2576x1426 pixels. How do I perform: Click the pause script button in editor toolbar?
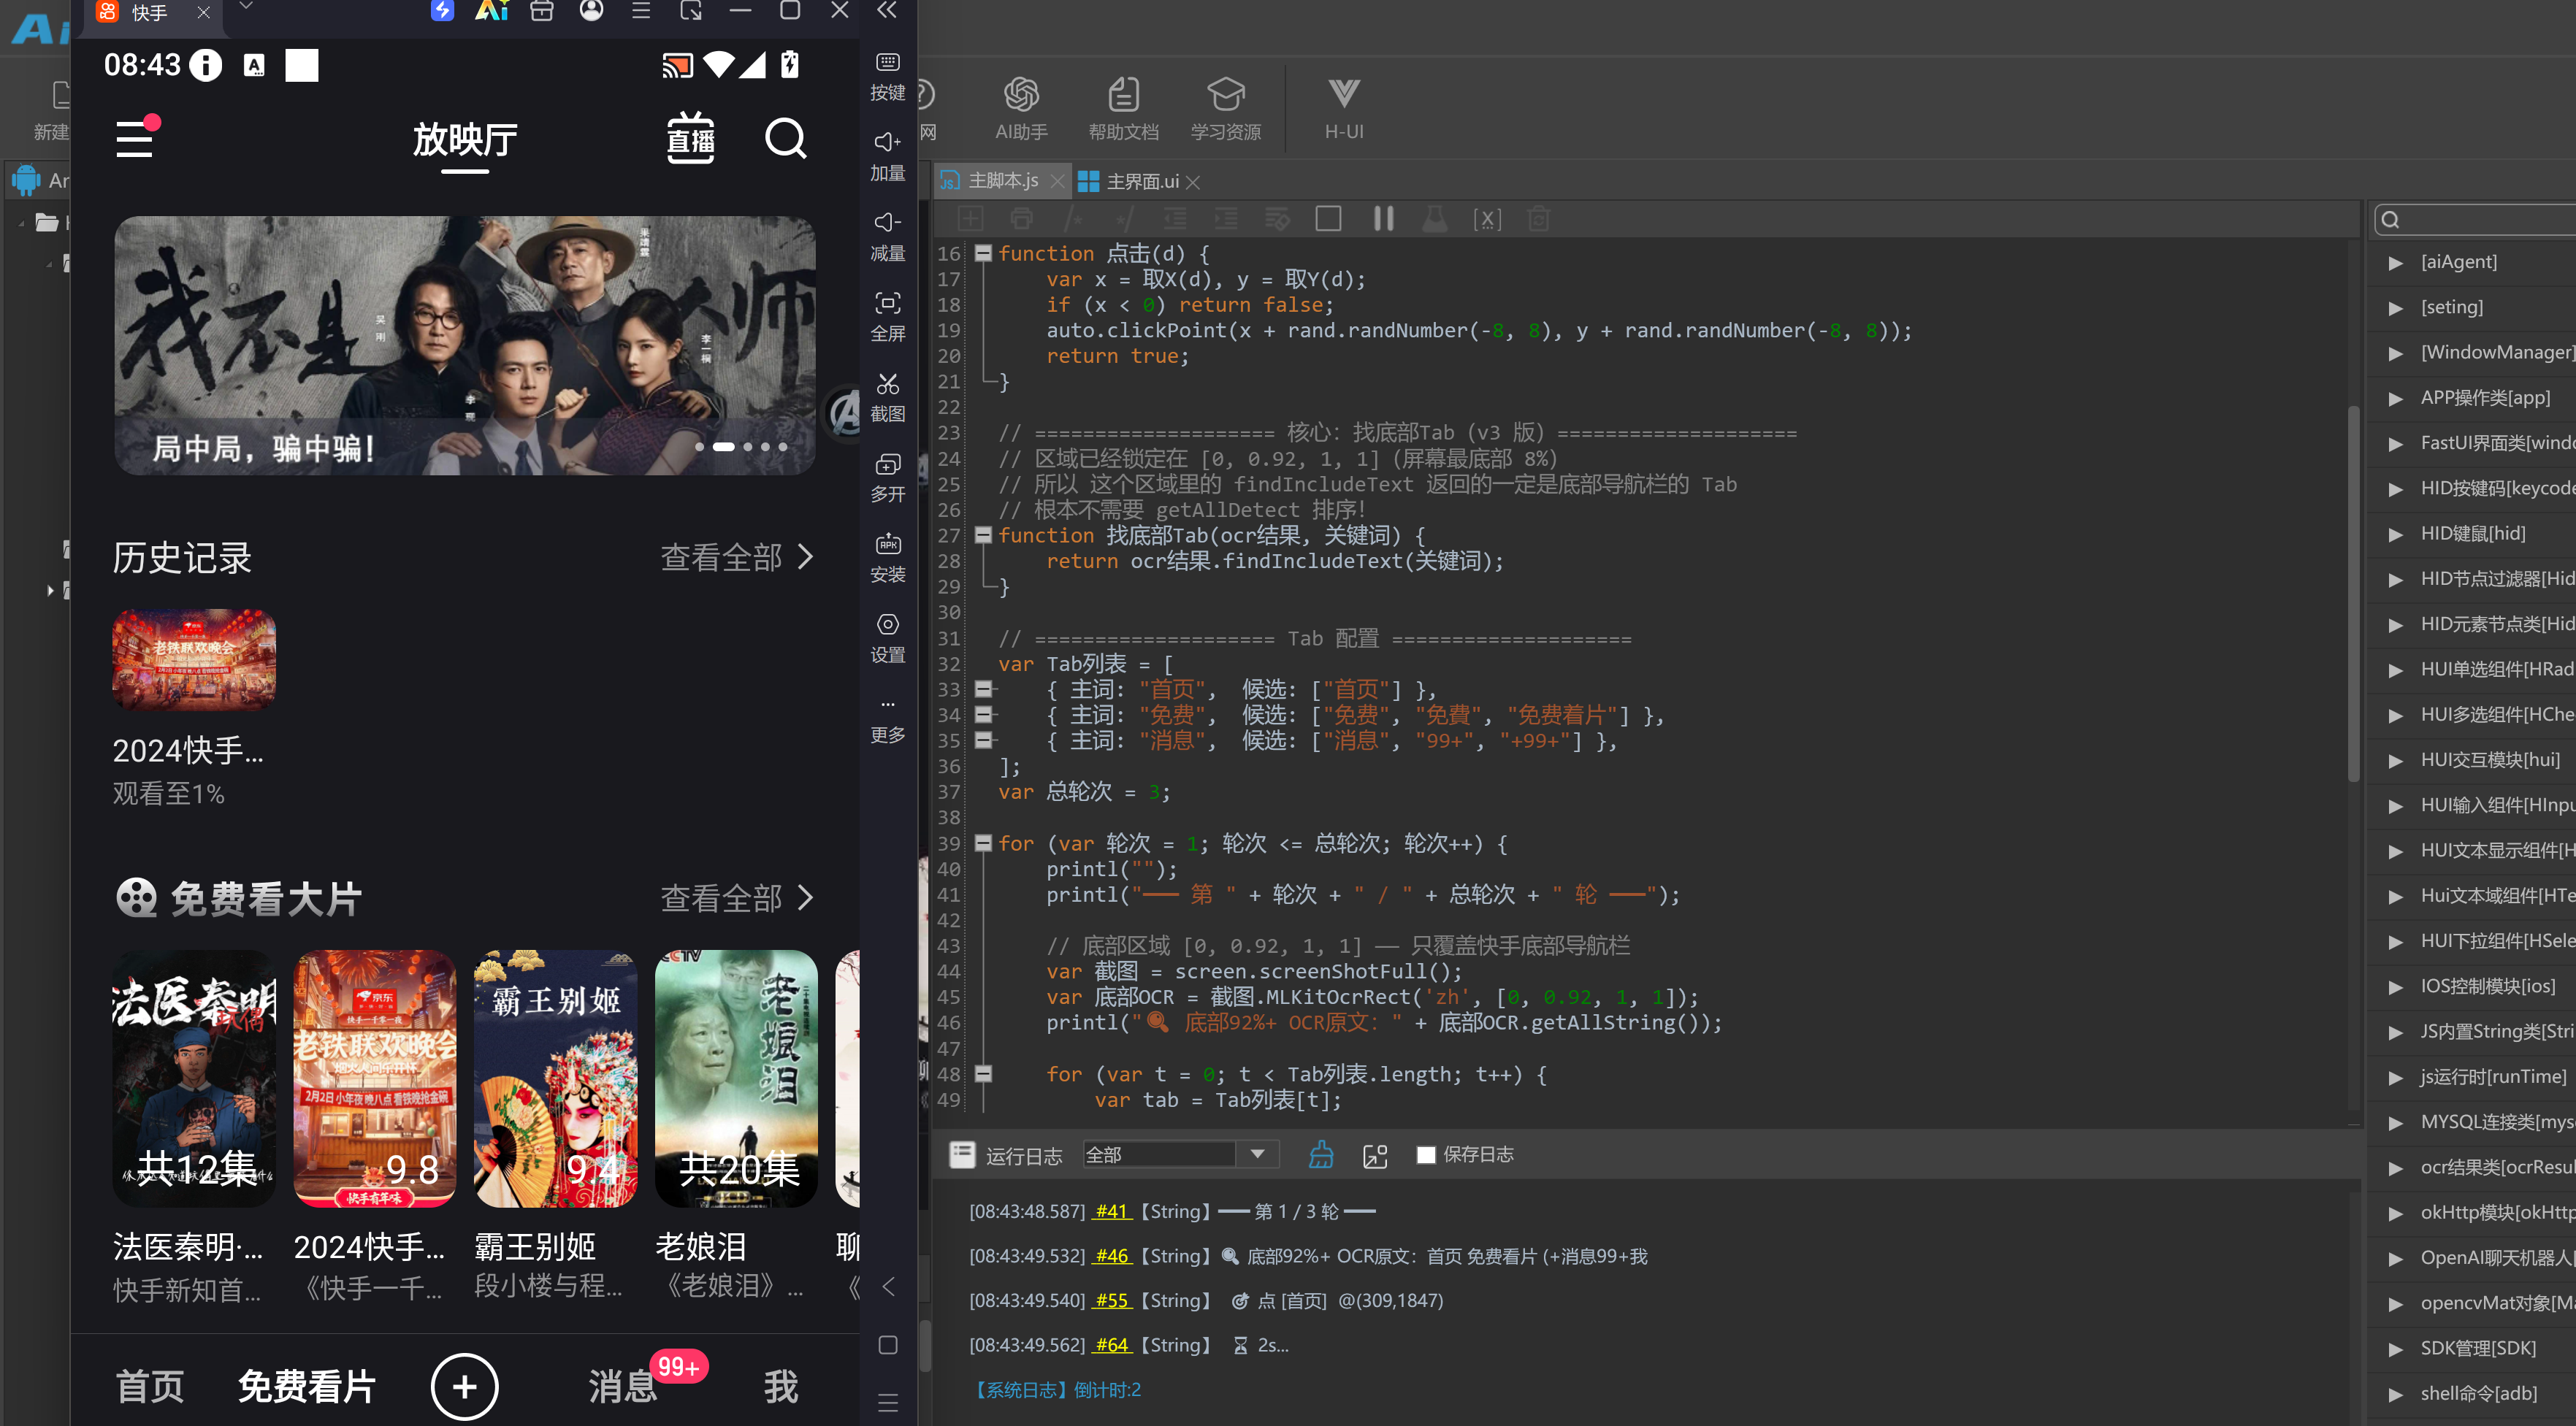pyautogui.click(x=1383, y=218)
